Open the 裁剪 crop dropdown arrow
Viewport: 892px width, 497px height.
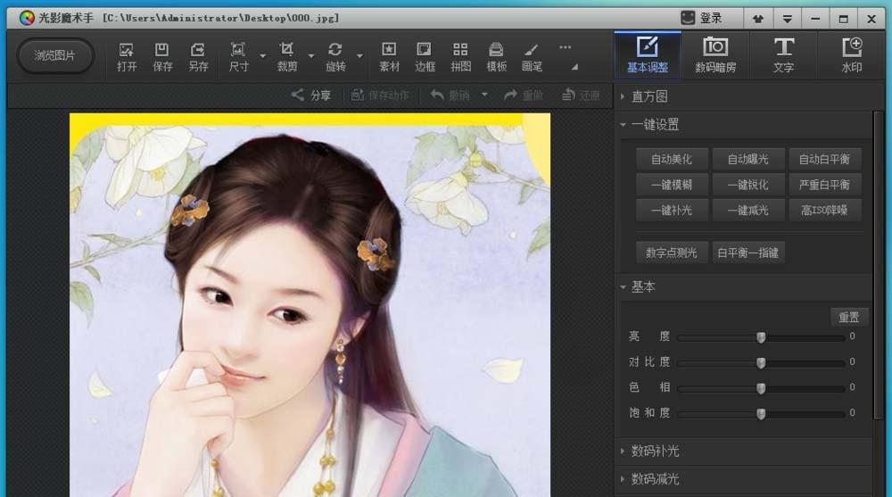click(310, 56)
